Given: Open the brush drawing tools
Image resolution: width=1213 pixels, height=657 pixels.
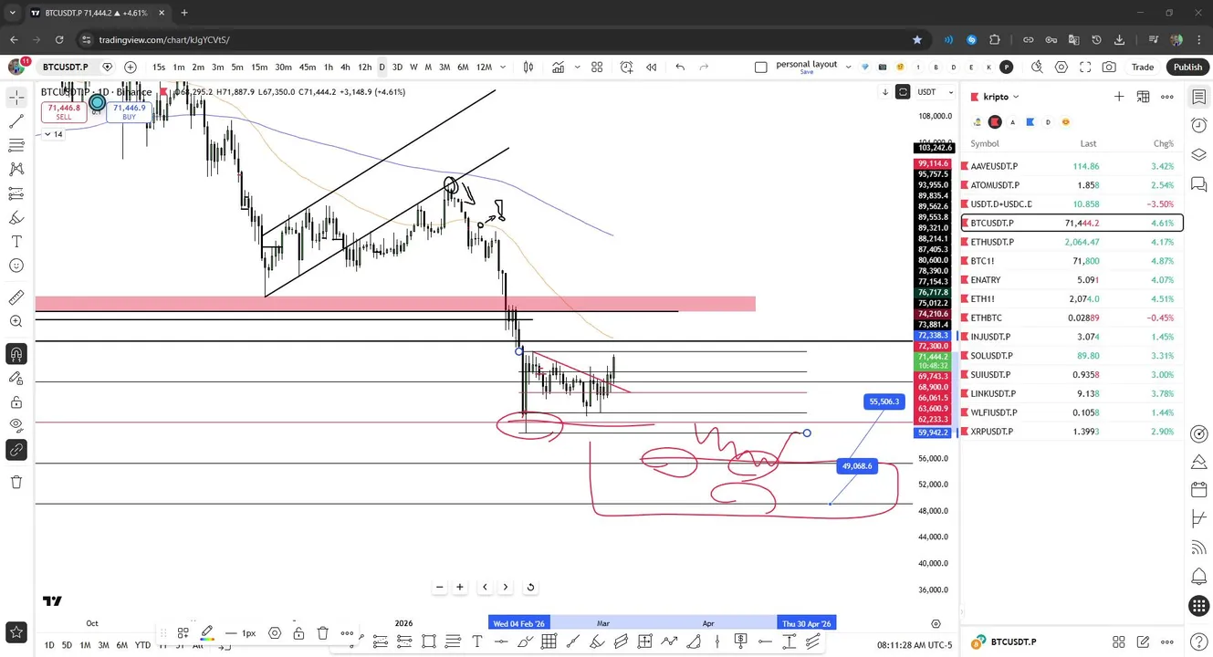Looking at the screenshot, I should 16,217.
